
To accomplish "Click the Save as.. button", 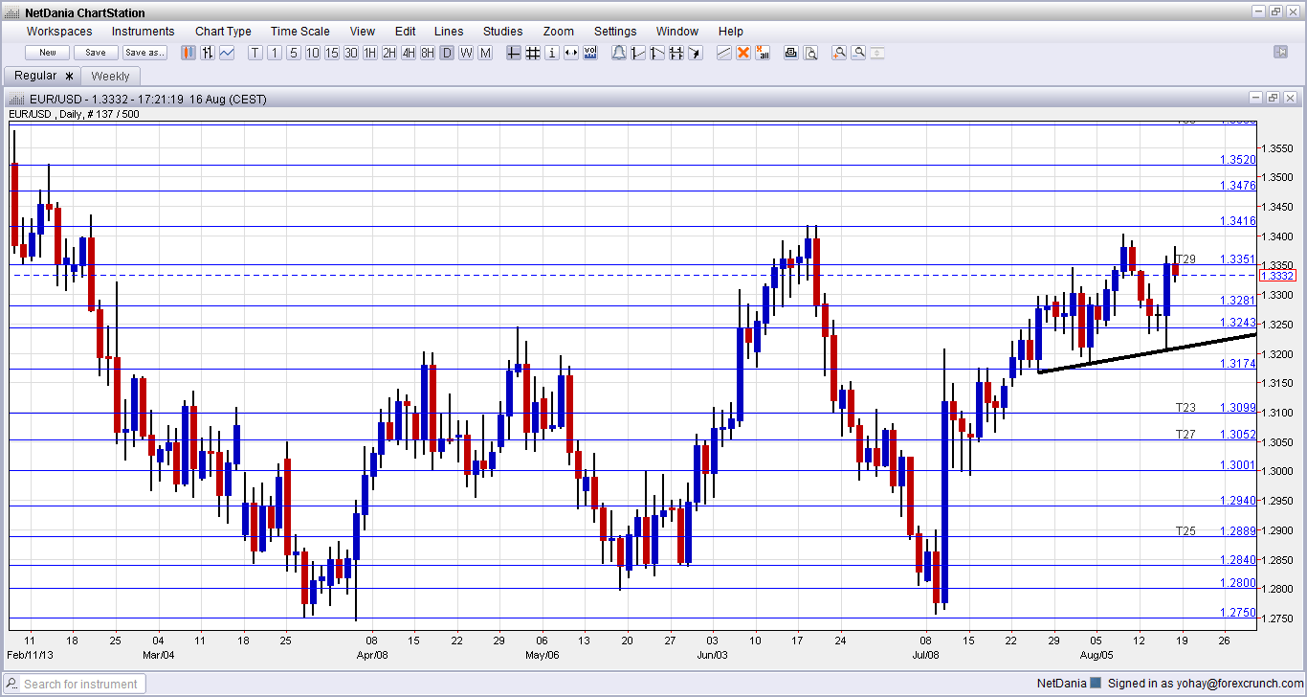I will click(144, 53).
